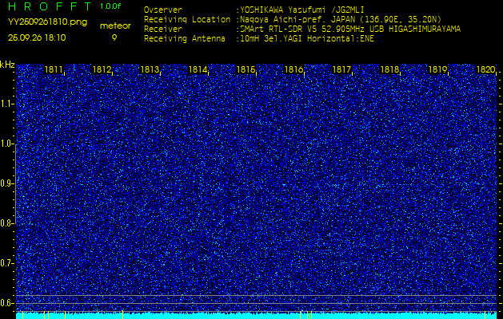Click the 'Receiving Location' field label
The width and height of the screenshot is (503, 319).
coord(187,19)
